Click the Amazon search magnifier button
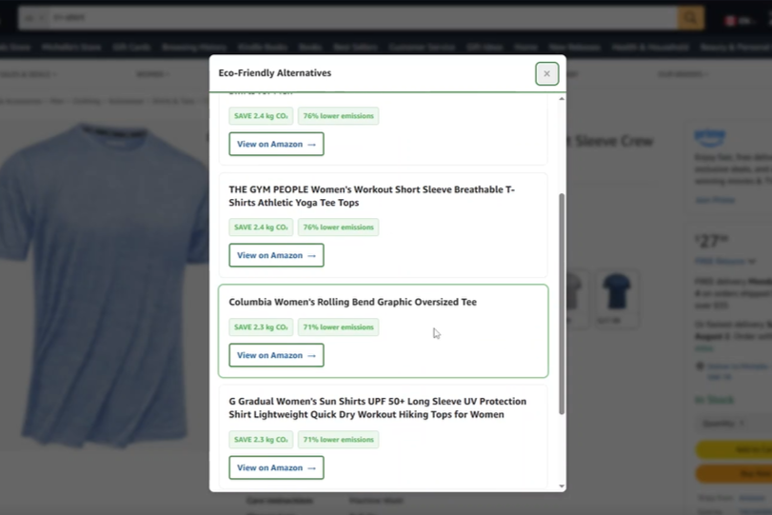The image size is (772, 515). [690, 18]
